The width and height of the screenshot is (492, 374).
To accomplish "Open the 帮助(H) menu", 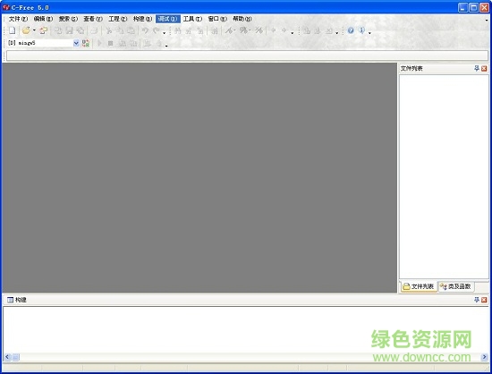I will click(242, 19).
